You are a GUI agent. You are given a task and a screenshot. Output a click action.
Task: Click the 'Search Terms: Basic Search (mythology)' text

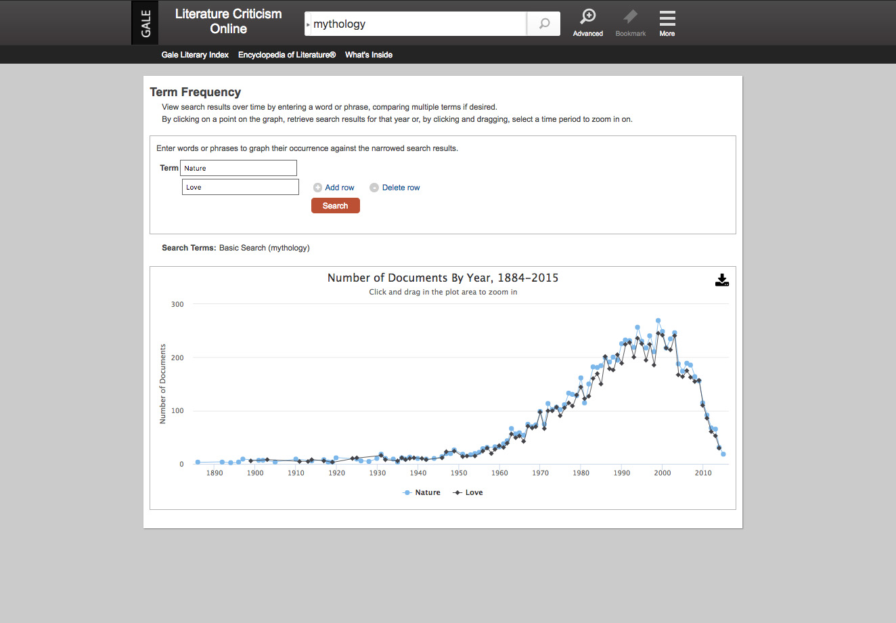(236, 248)
